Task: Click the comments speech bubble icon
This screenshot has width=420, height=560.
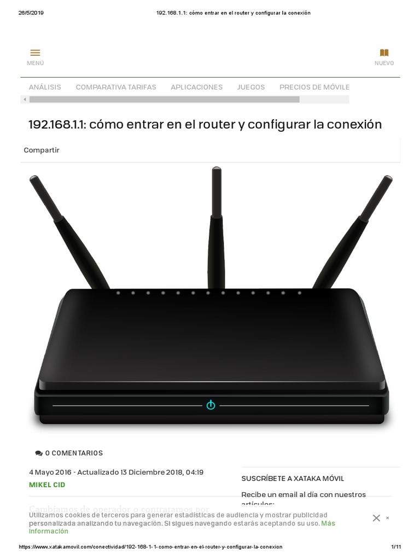Action: (x=39, y=453)
